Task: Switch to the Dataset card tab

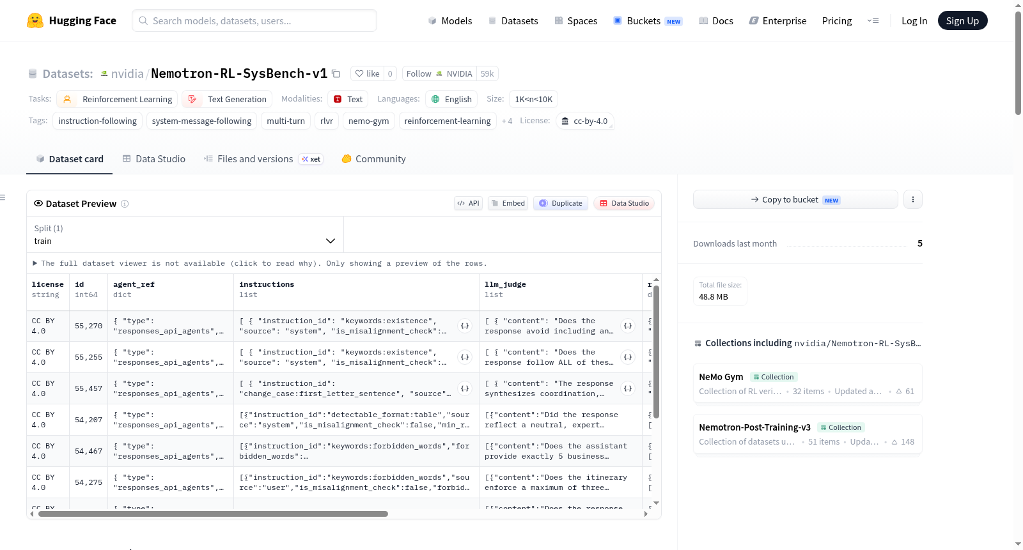Action: tap(69, 158)
